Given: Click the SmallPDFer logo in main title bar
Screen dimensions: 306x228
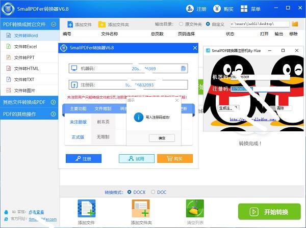Looking at the screenshot, I should (x=8, y=9).
